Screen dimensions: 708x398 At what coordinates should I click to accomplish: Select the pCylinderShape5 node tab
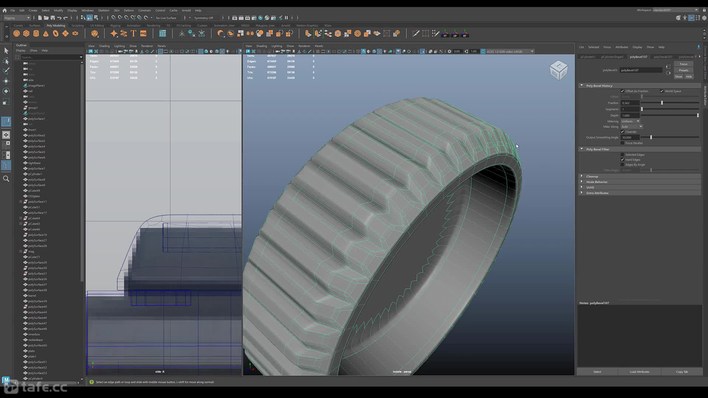(x=612, y=57)
